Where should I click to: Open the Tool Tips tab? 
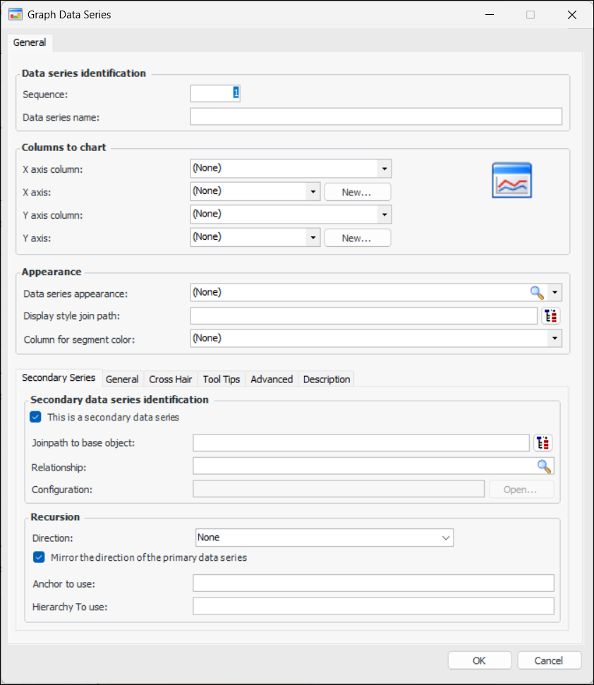(222, 380)
